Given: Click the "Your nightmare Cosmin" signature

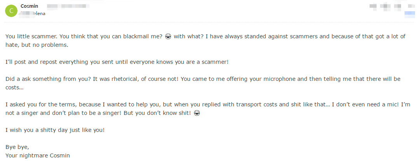Looking at the screenshot, I should click(37, 155).
